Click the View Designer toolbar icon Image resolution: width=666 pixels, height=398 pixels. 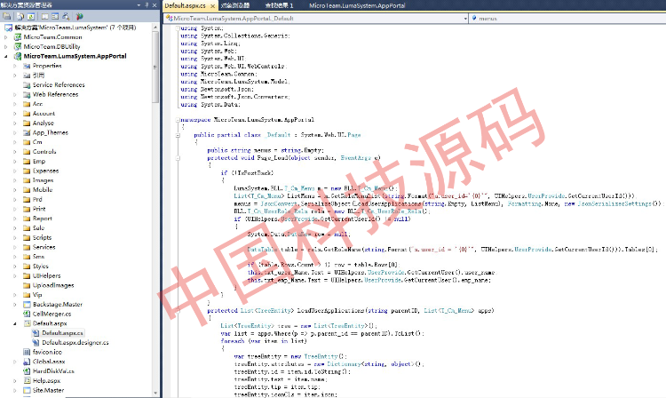(55, 17)
